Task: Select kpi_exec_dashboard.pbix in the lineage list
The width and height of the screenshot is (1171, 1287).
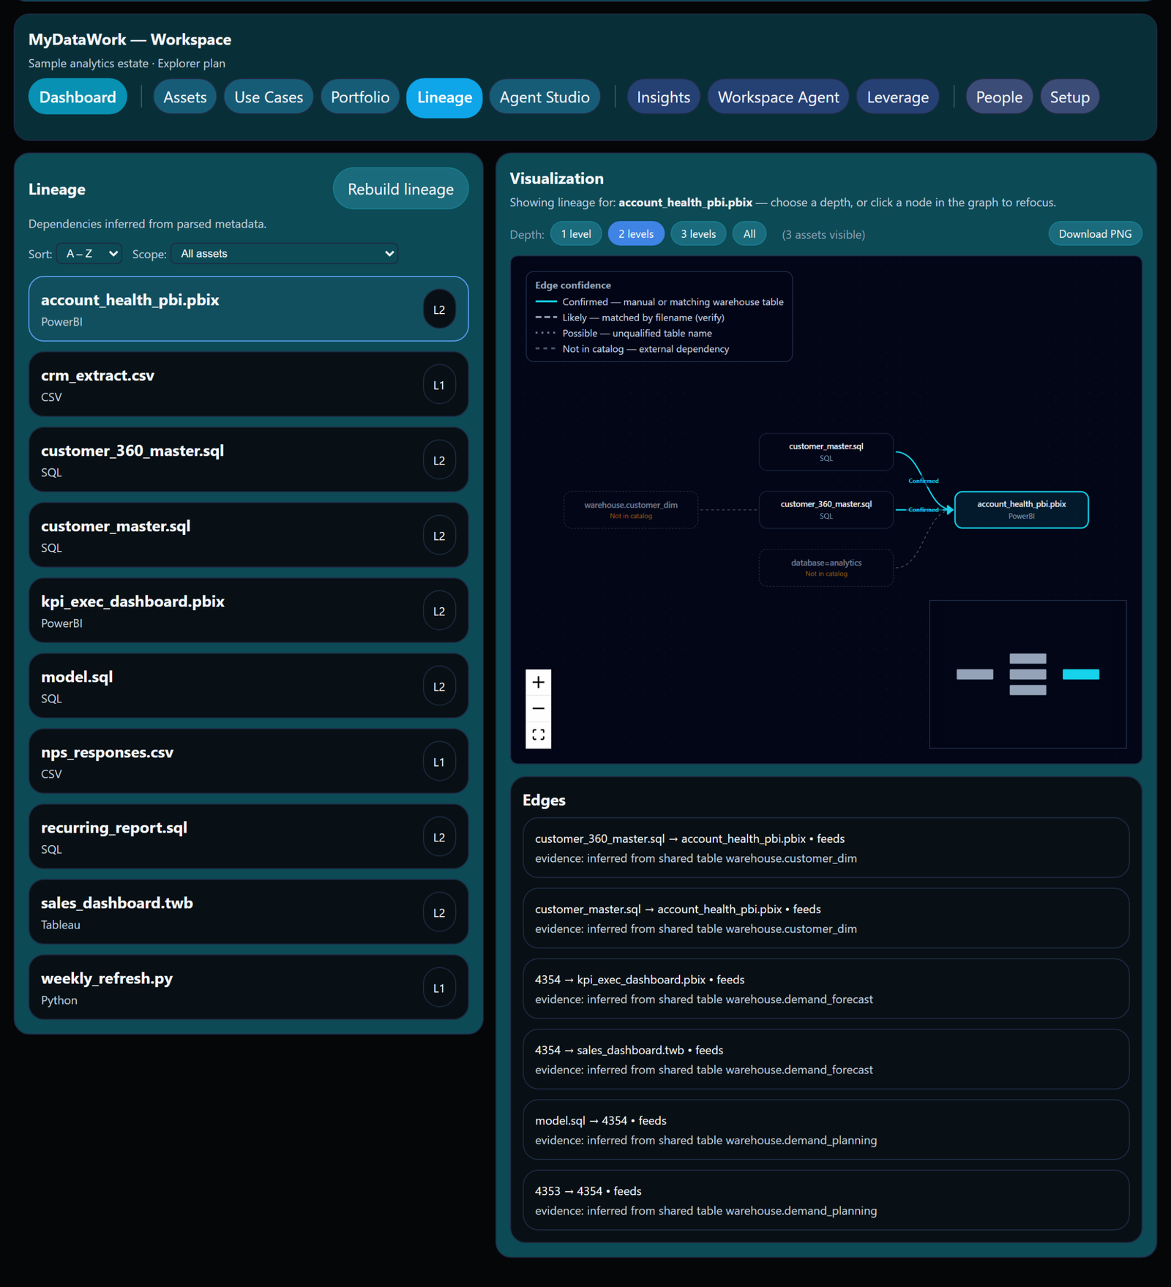Action: (x=248, y=610)
